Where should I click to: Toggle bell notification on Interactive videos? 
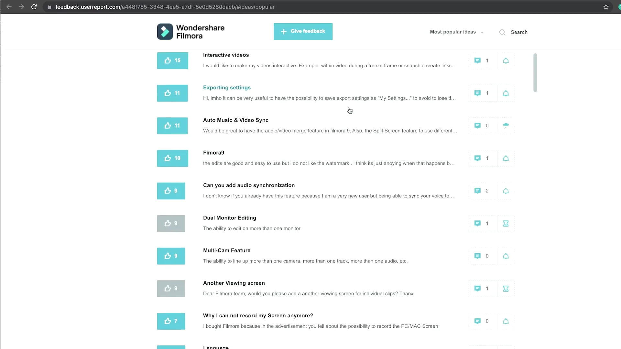pyautogui.click(x=506, y=60)
